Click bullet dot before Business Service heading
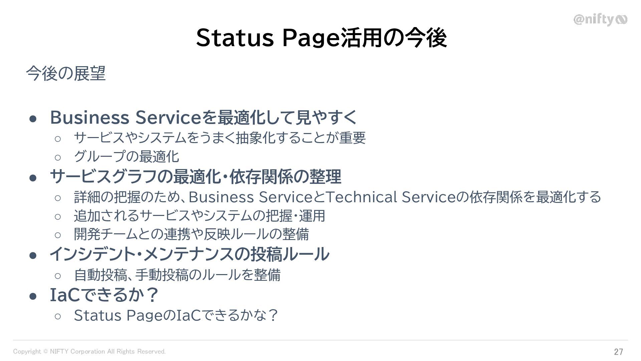Image resolution: width=641 pixels, height=361 pixels. click(x=33, y=119)
